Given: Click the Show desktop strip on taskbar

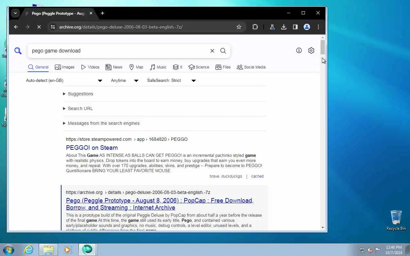Looking at the screenshot, I should (x=408, y=250).
